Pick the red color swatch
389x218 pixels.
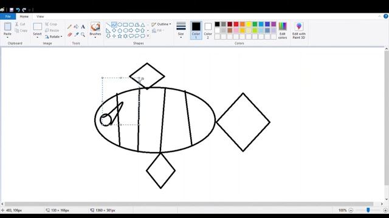pyautogui.click(x=236, y=24)
